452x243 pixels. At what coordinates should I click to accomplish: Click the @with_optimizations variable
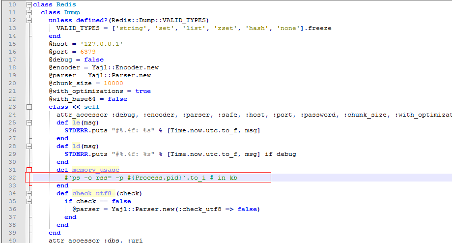coord(86,91)
